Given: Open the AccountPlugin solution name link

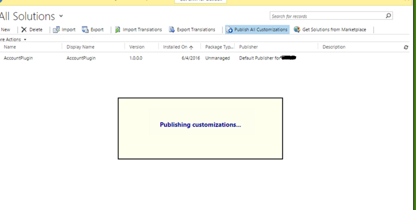Looking at the screenshot, I should tap(18, 58).
